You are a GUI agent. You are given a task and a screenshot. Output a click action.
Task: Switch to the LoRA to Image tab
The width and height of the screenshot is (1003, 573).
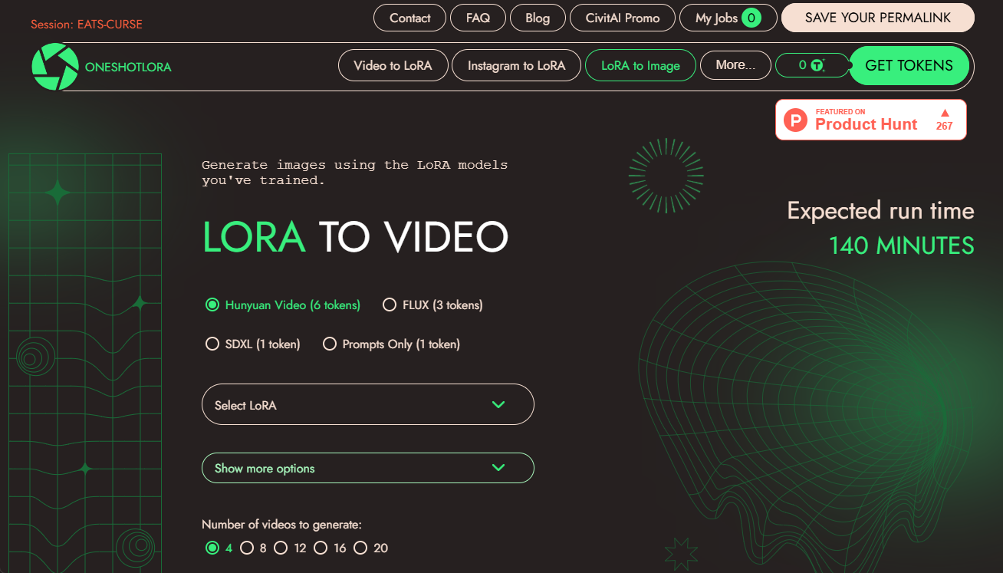point(640,65)
